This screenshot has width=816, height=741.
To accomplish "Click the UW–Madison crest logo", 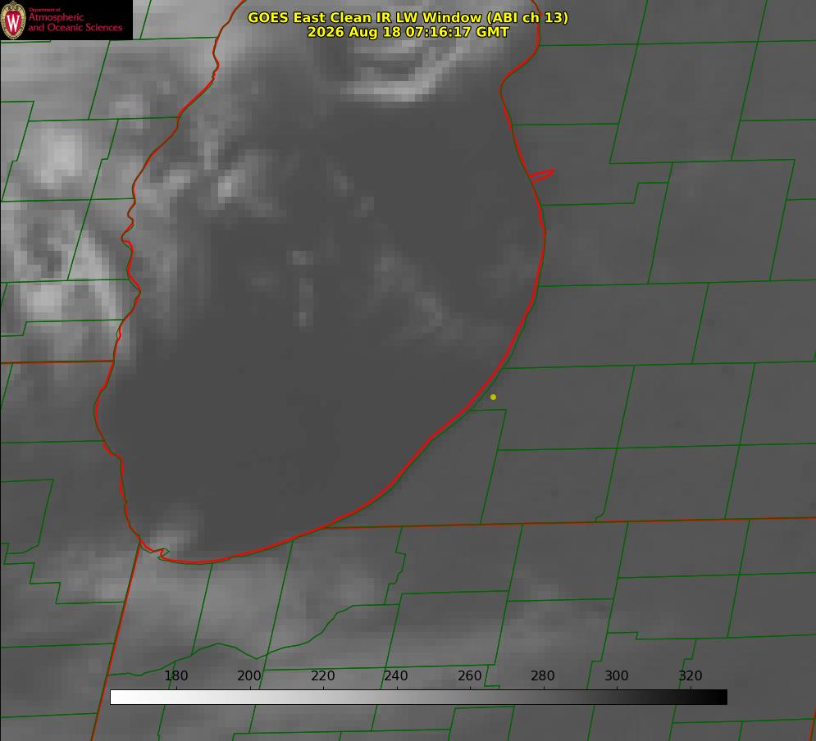I will [x=13, y=20].
